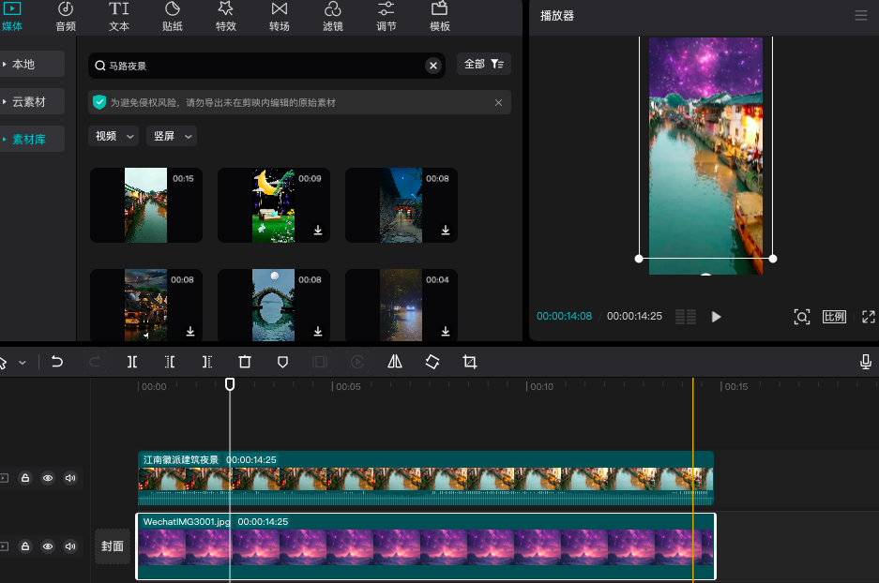Click the 封面 cover button
879x583 pixels.
tap(113, 546)
